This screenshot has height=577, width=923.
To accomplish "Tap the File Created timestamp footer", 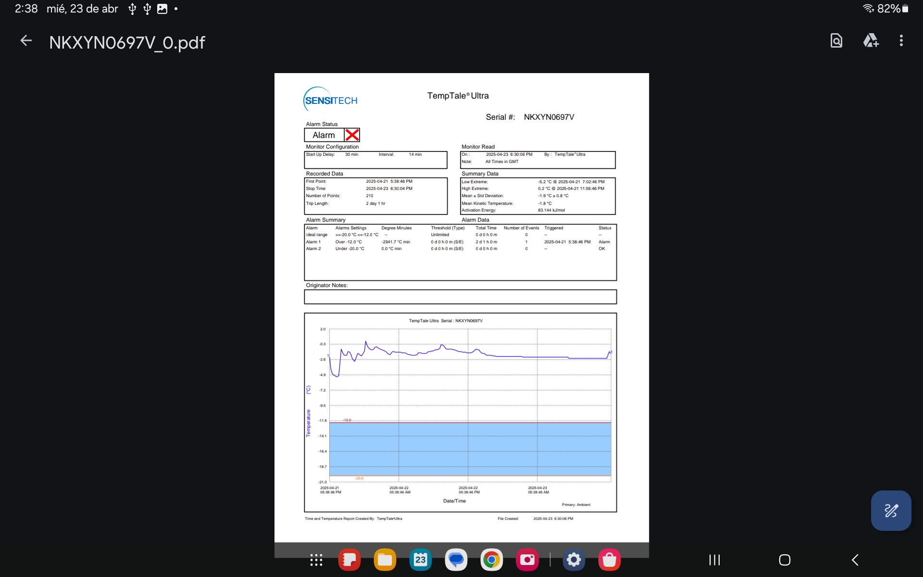I will 553,518.
